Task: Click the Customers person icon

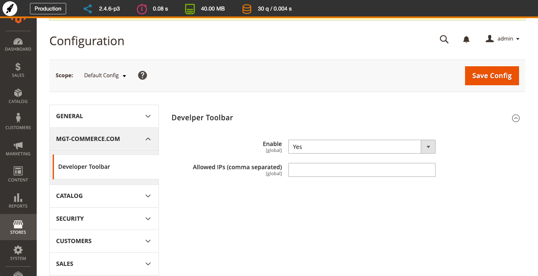Action: click(18, 120)
